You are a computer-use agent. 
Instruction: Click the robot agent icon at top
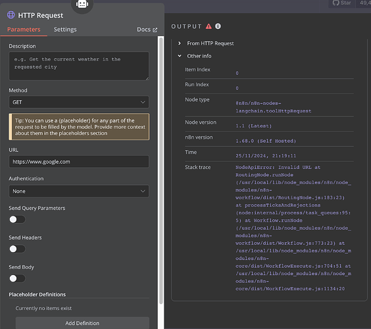82,4
